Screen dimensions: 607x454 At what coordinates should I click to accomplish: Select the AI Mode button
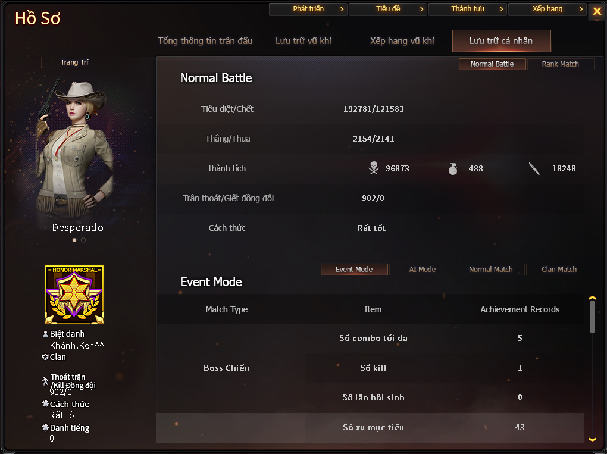pos(423,270)
